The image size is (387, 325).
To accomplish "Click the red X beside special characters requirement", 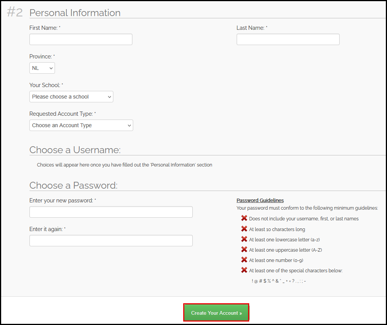I will click(x=243, y=270).
